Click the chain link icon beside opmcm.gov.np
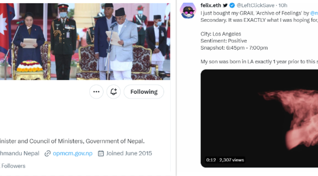 click(x=47, y=153)
